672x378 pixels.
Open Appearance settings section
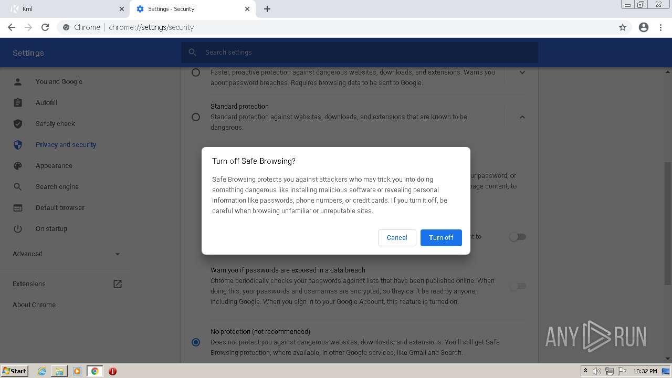[x=54, y=165]
